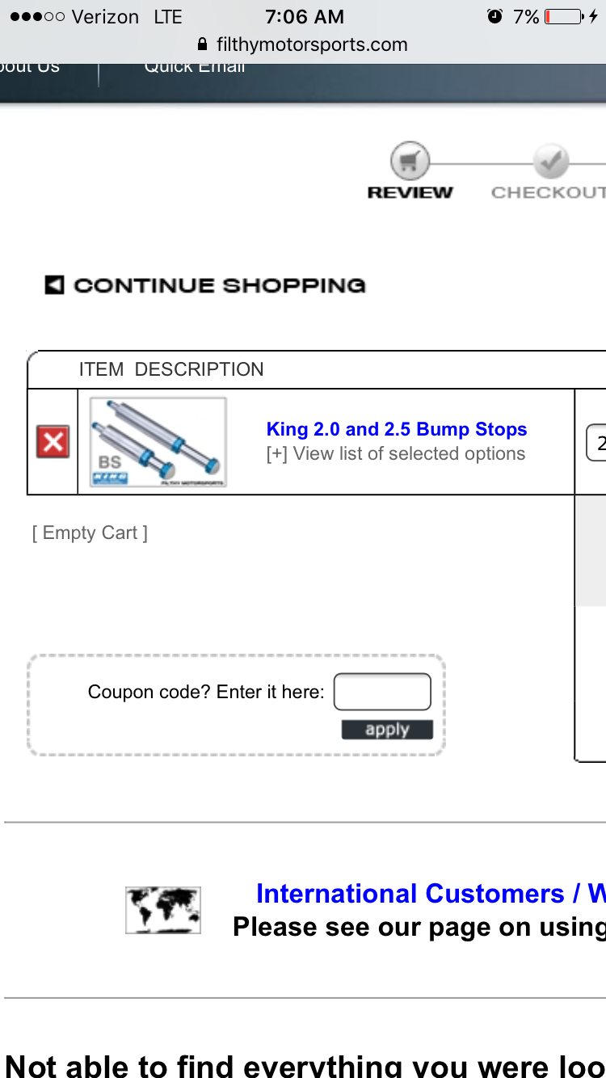Image resolution: width=606 pixels, height=1078 pixels.
Task: Open the King 2.0 and 2.5 Bump Stops link
Action: click(397, 429)
